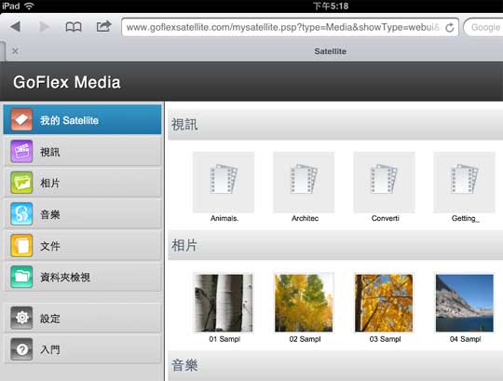Screen dimensions: 503x381
Task: Click the Architec file name
Action: (x=305, y=218)
